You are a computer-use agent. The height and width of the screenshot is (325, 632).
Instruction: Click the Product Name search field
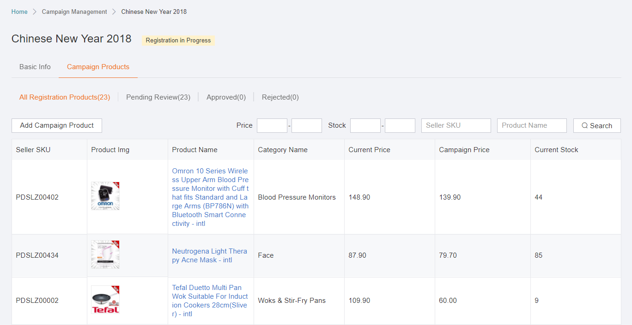(532, 125)
